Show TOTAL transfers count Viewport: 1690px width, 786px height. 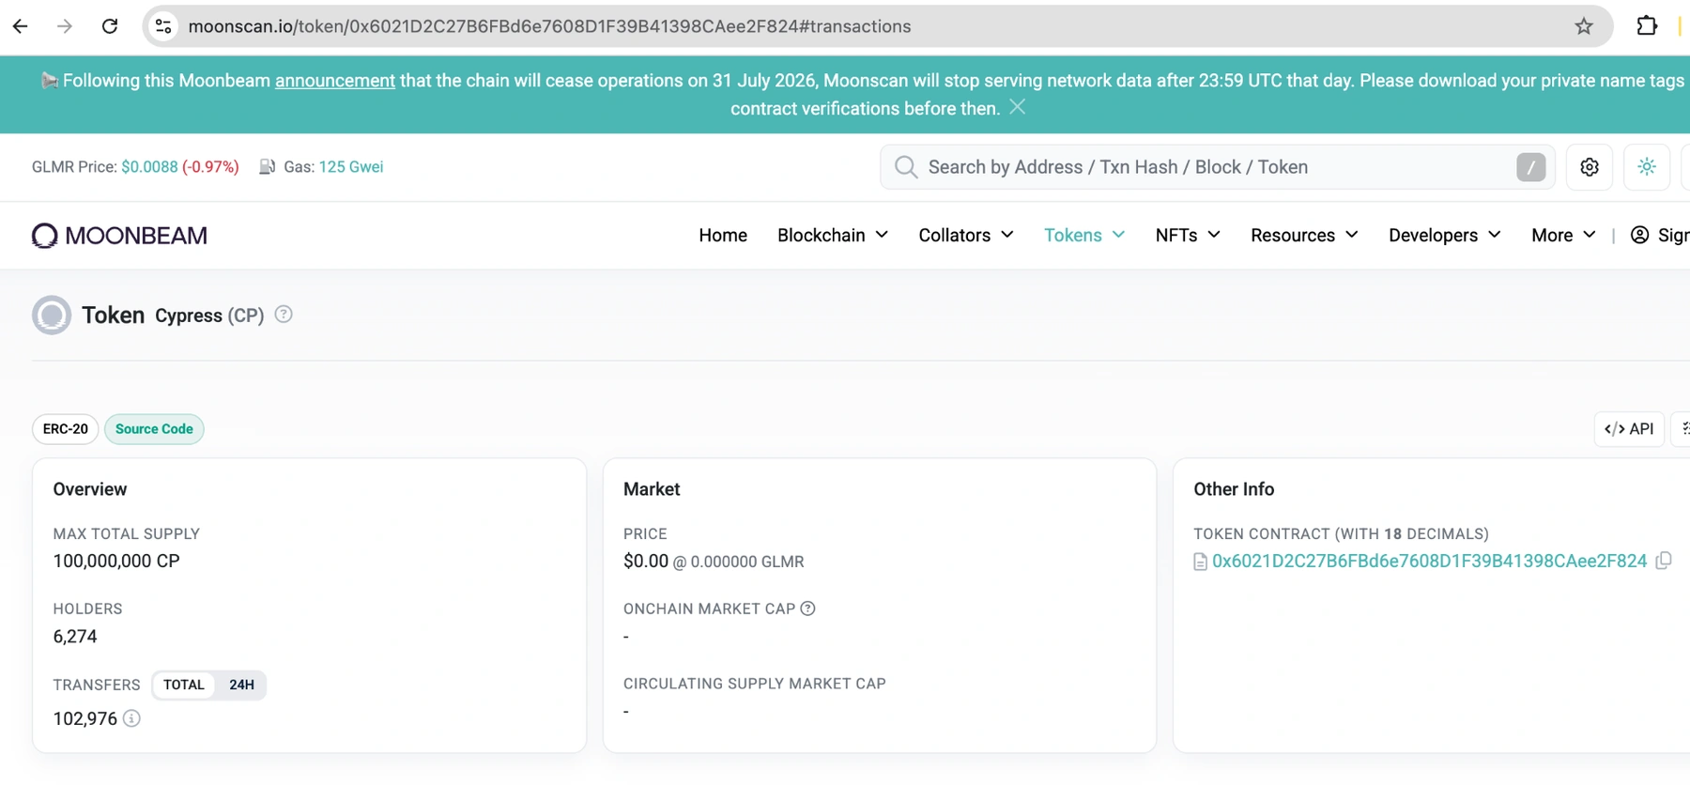point(184,685)
